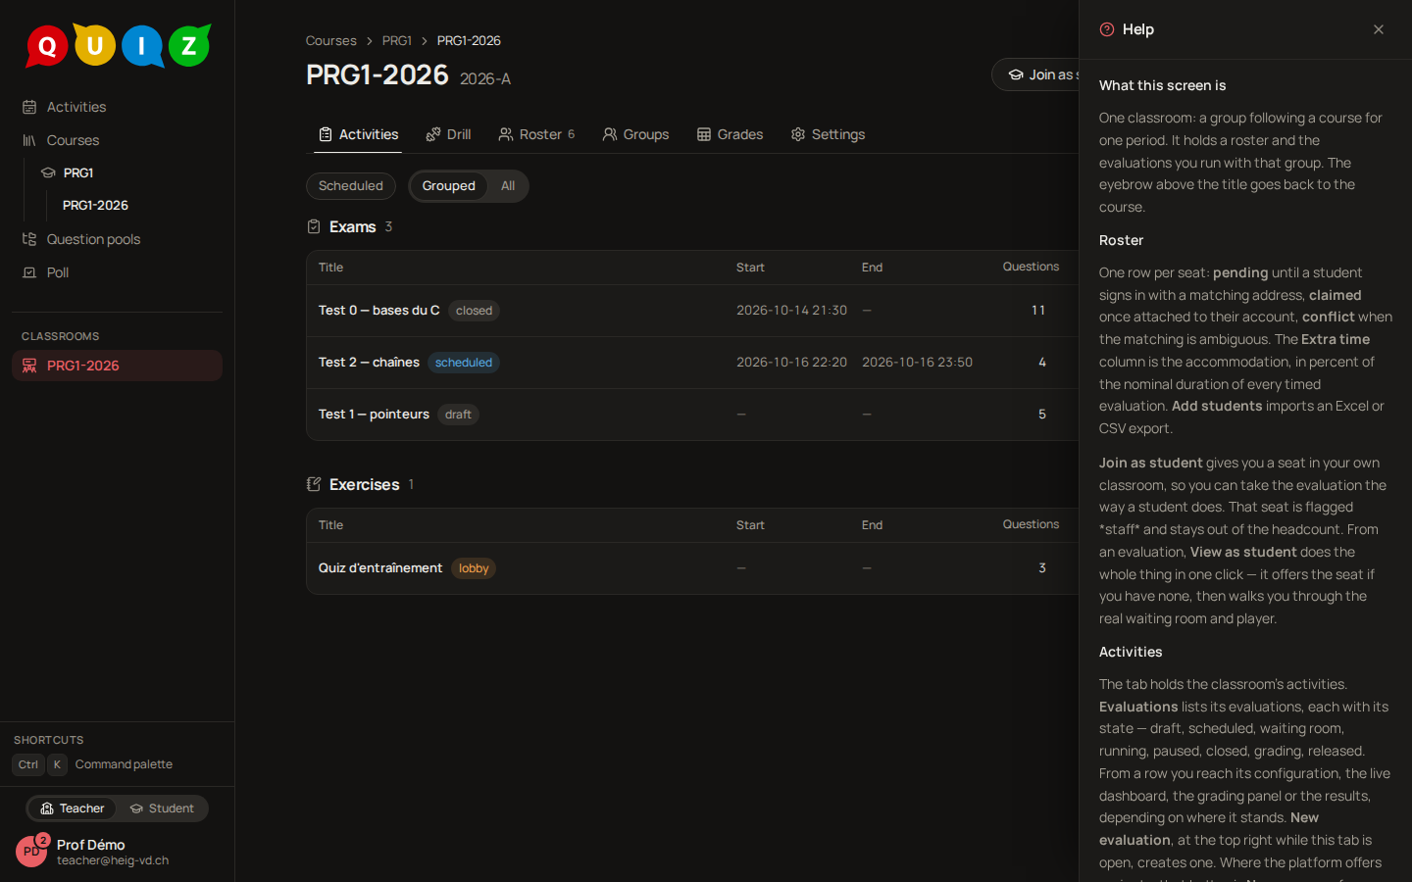This screenshot has width=1412, height=882.
Task: Click the closed status badge
Action: click(x=474, y=311)
